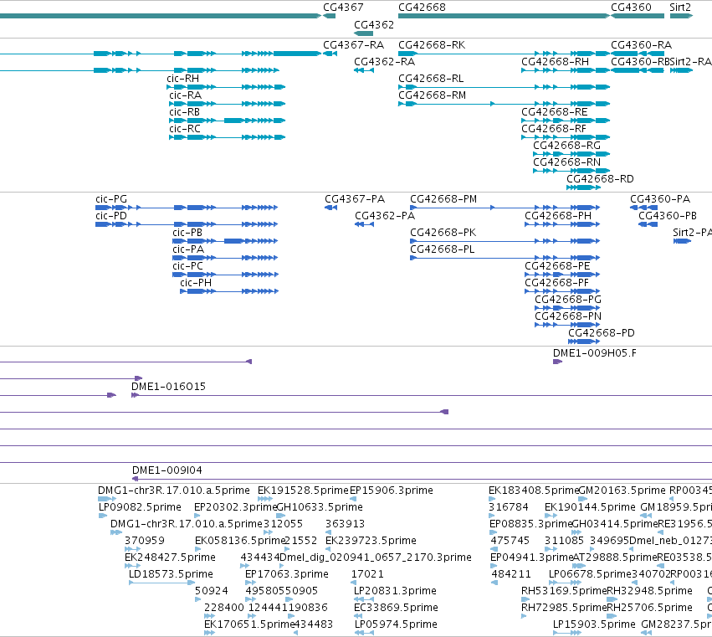
Task: Click transcript CG42668-RF label
Action: (554, 129)
